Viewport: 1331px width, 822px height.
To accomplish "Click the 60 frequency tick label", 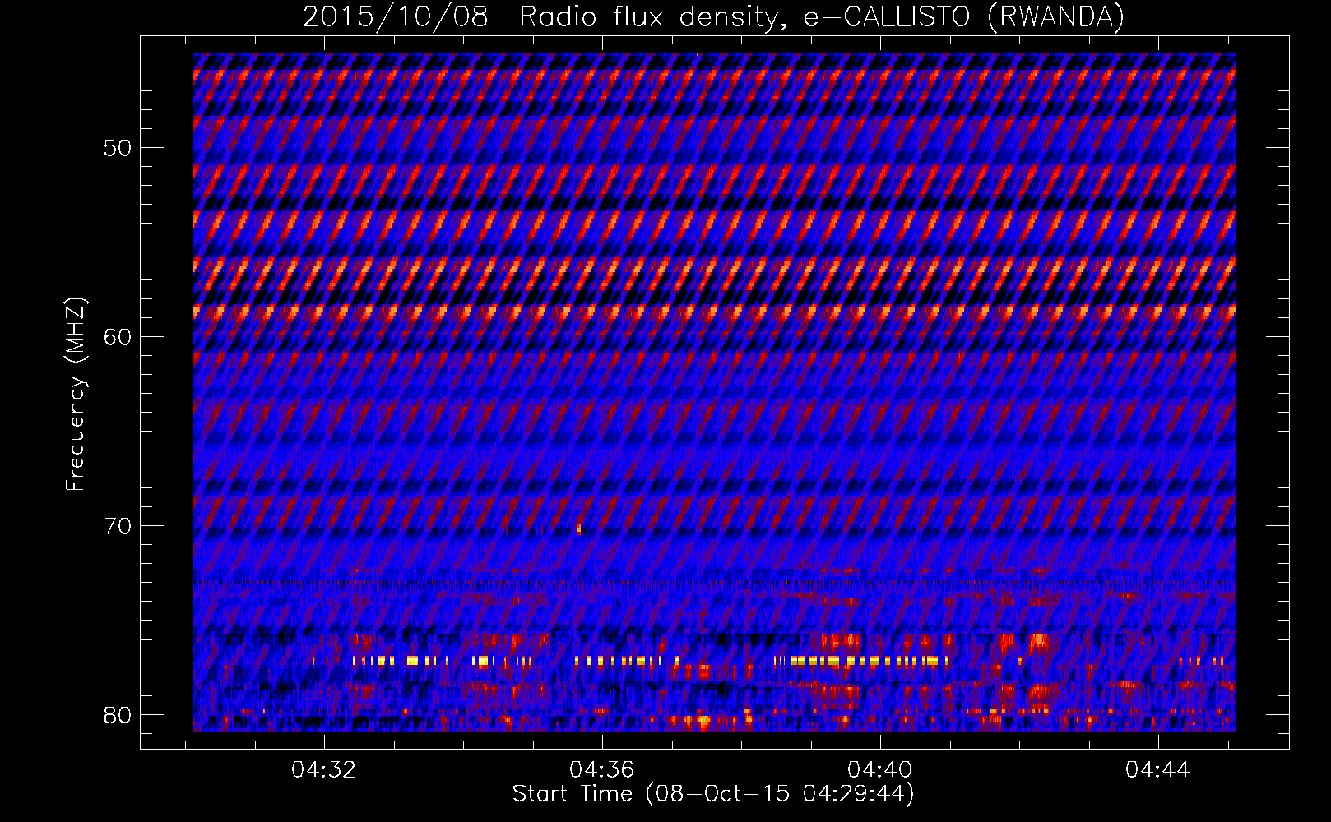I will pyautogui.click(x=118, y=337).
